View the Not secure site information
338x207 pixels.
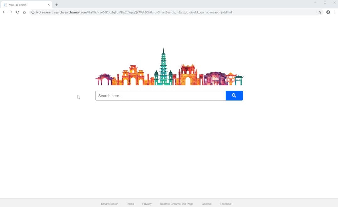pyautogui.click(x=41, y=12)
